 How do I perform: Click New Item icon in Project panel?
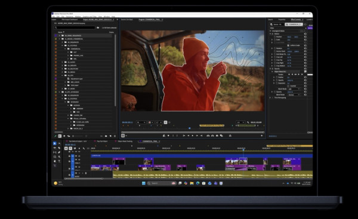coord(110,136)
